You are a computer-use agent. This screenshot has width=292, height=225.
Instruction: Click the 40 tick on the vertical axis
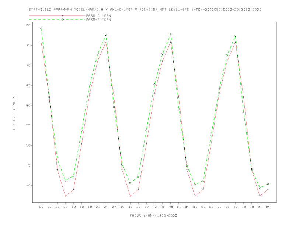(29, 185)
